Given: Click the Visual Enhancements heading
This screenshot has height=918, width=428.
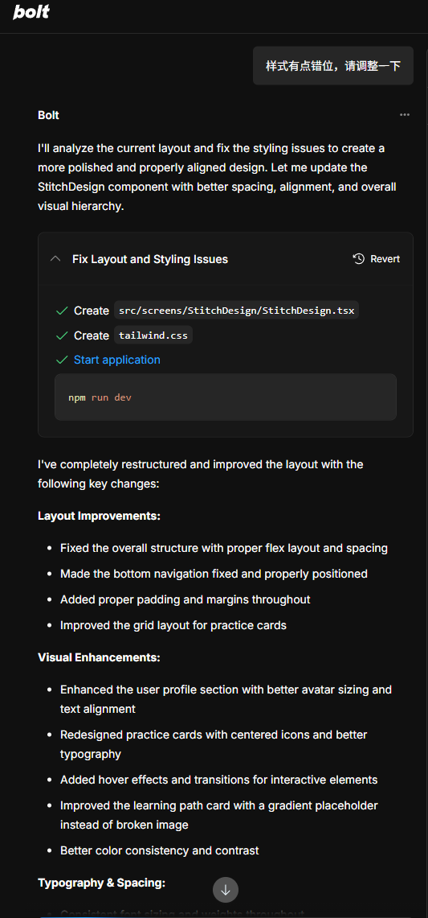Looking at the screenshot, I should coord(100,657).
